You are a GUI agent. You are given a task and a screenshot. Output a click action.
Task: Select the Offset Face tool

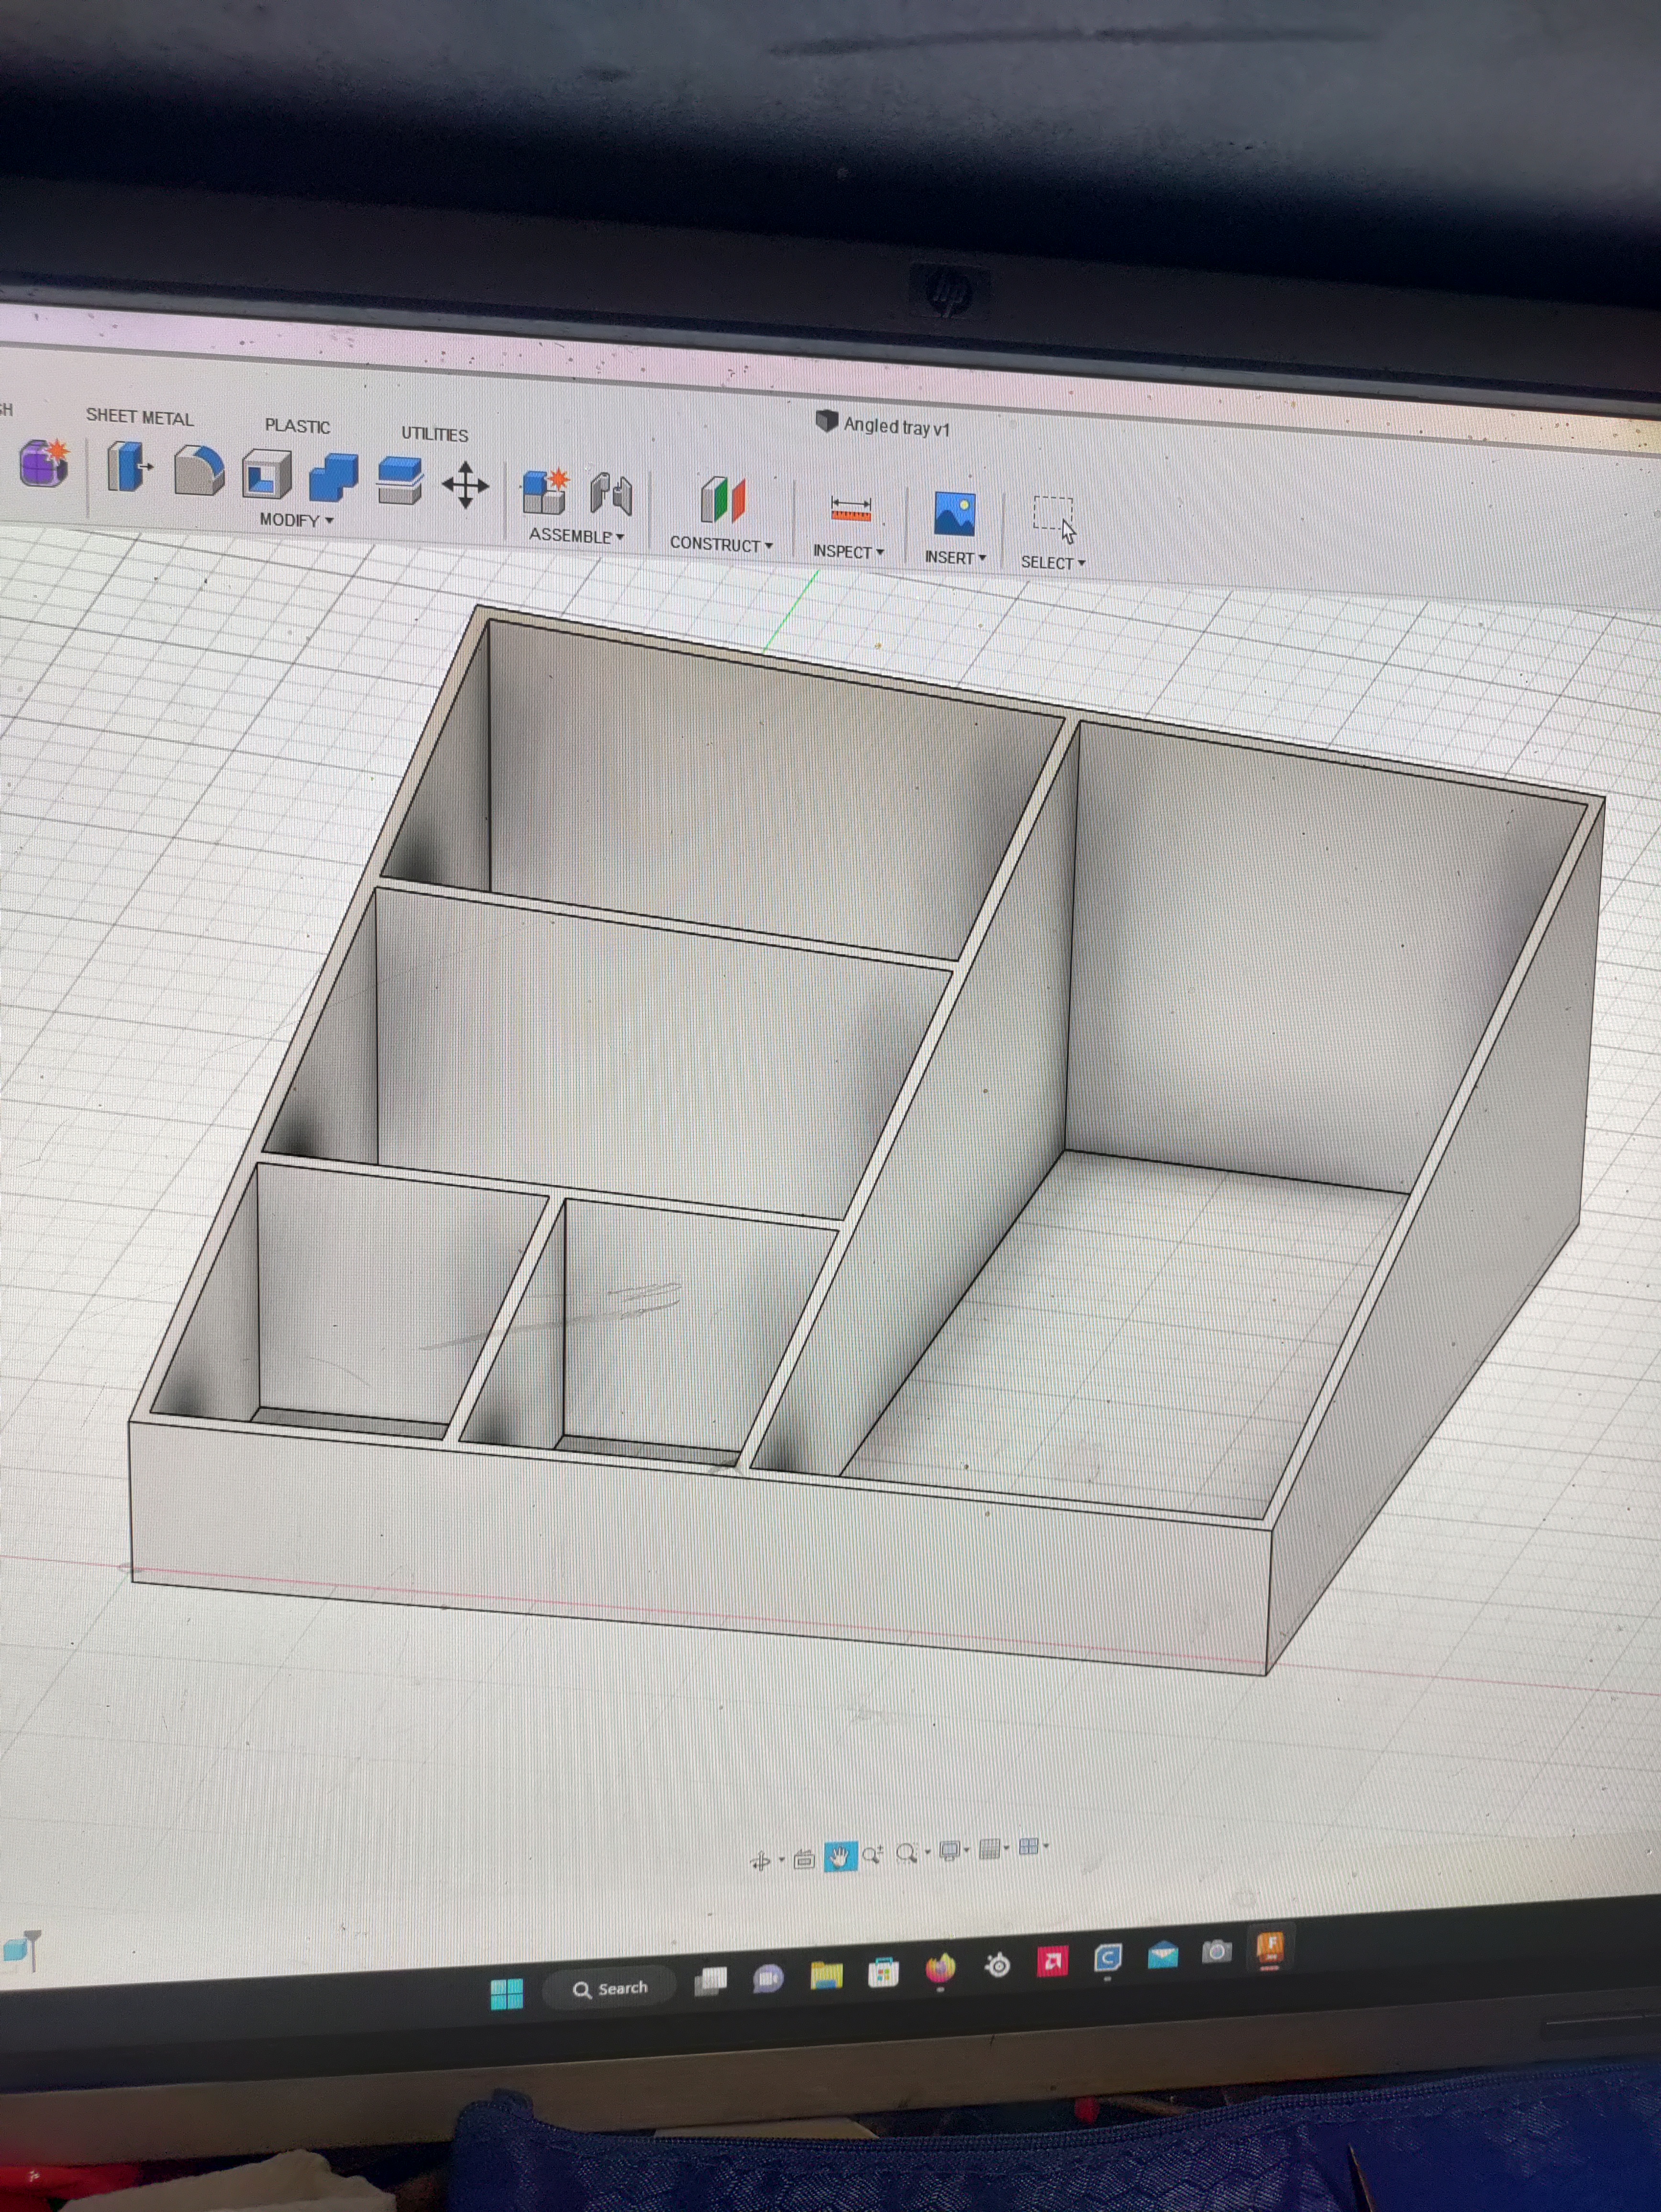[x=399, y=481]
